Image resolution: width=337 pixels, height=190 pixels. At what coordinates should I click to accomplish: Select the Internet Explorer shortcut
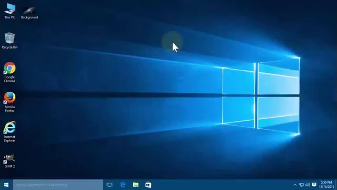coord(10,132)
